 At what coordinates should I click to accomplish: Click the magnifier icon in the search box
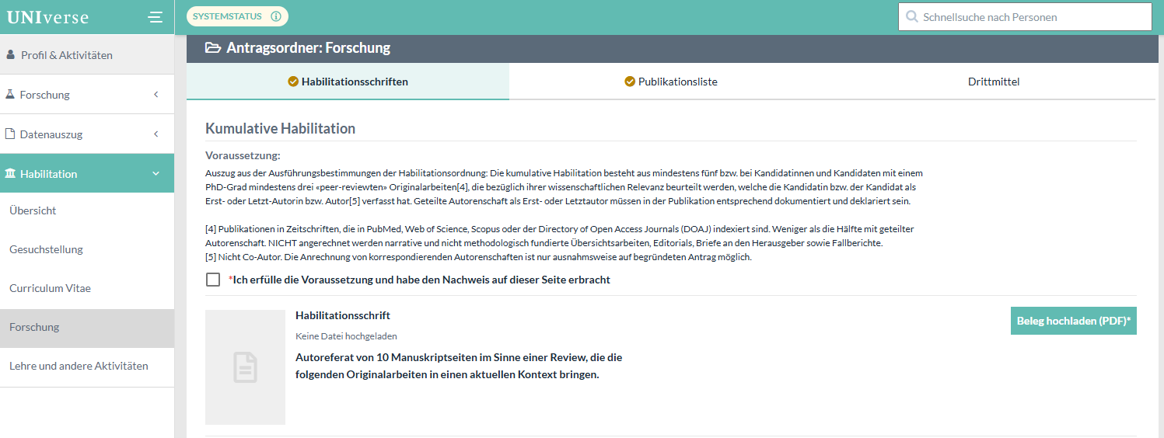click(911, 17)
